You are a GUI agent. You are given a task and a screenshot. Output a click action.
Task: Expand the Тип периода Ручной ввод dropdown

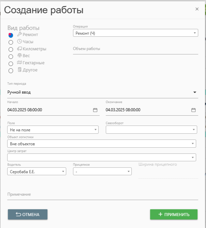coord(103,92)
